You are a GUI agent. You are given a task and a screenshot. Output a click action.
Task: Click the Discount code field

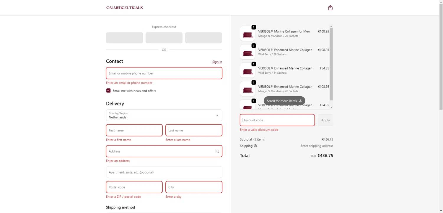(277, 120)
